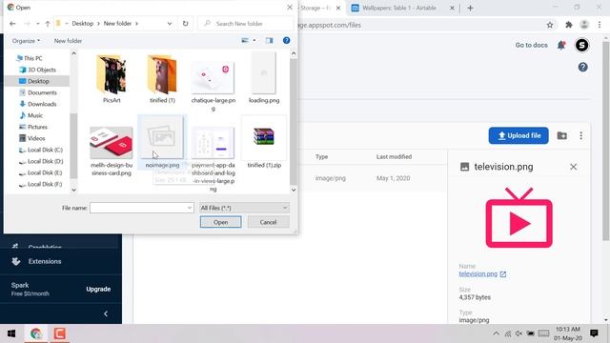
Task: Select Local Disk (F:) in tree
Action: coord(41,184)
